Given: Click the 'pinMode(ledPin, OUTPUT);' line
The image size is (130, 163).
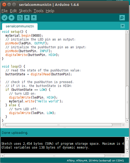Looking at the screenshot, I should click(27, 43).
